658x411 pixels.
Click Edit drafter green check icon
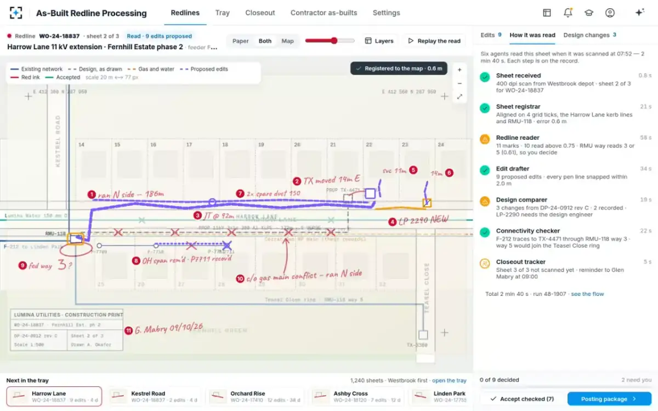pos(485,170)
